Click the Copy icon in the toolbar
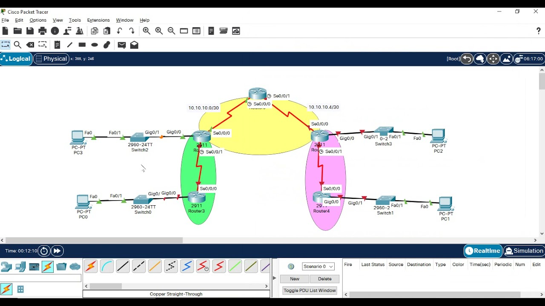This screenshot has width=545, height=306. pyautogui.click(x=95, y=31)
